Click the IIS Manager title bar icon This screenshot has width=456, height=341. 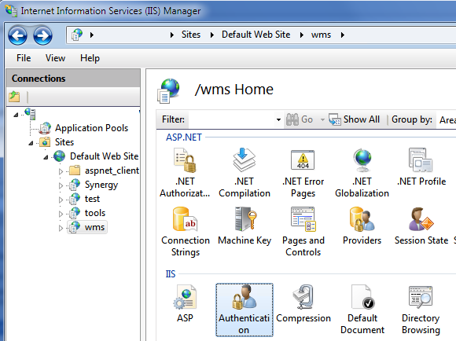[11, 10]
